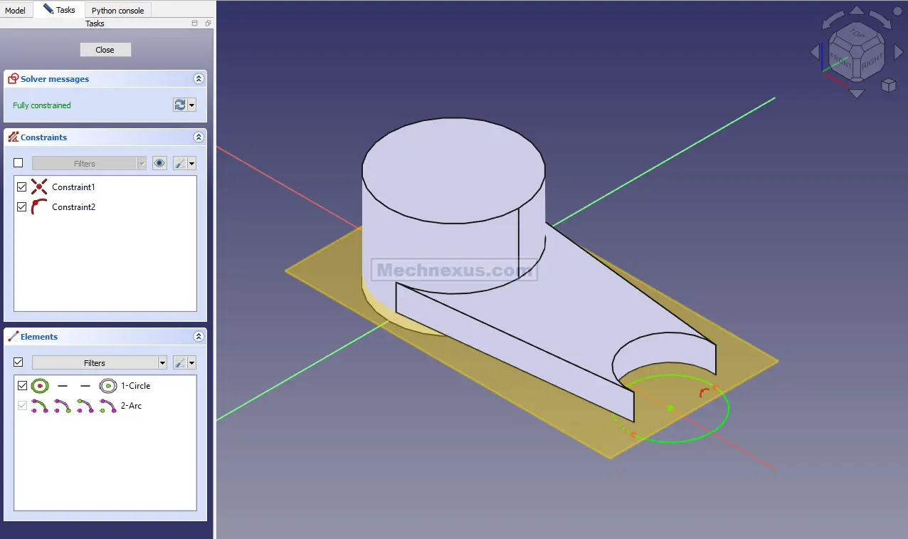Uncheck the Constraint1 checkbox
Viewport: 908px width, 539px height.
click(21, 187)
